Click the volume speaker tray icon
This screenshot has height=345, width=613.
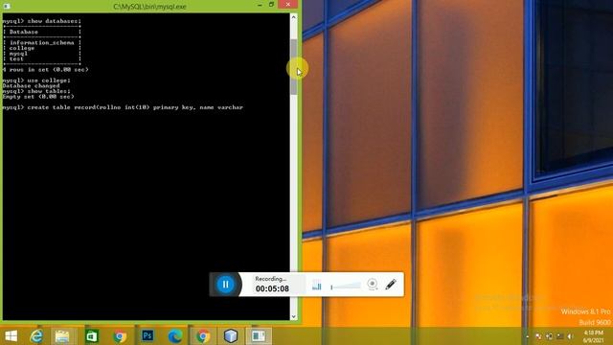571,336
